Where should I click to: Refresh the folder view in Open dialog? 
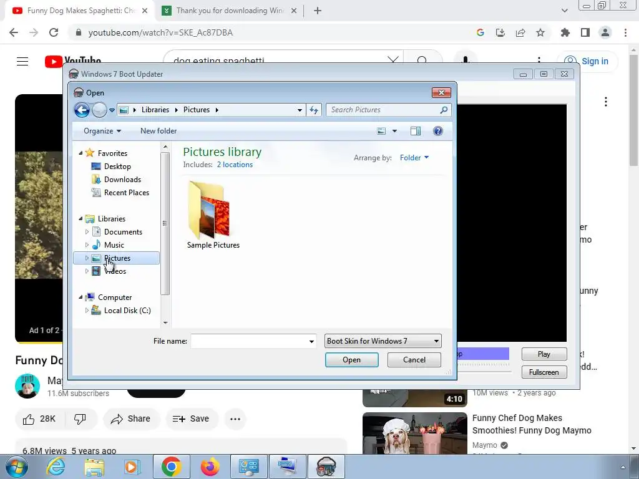314,110
